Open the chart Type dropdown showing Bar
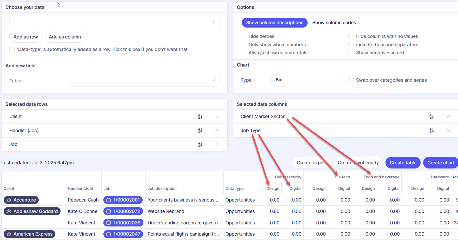This screenshot has height=240, width=458. 307,80
